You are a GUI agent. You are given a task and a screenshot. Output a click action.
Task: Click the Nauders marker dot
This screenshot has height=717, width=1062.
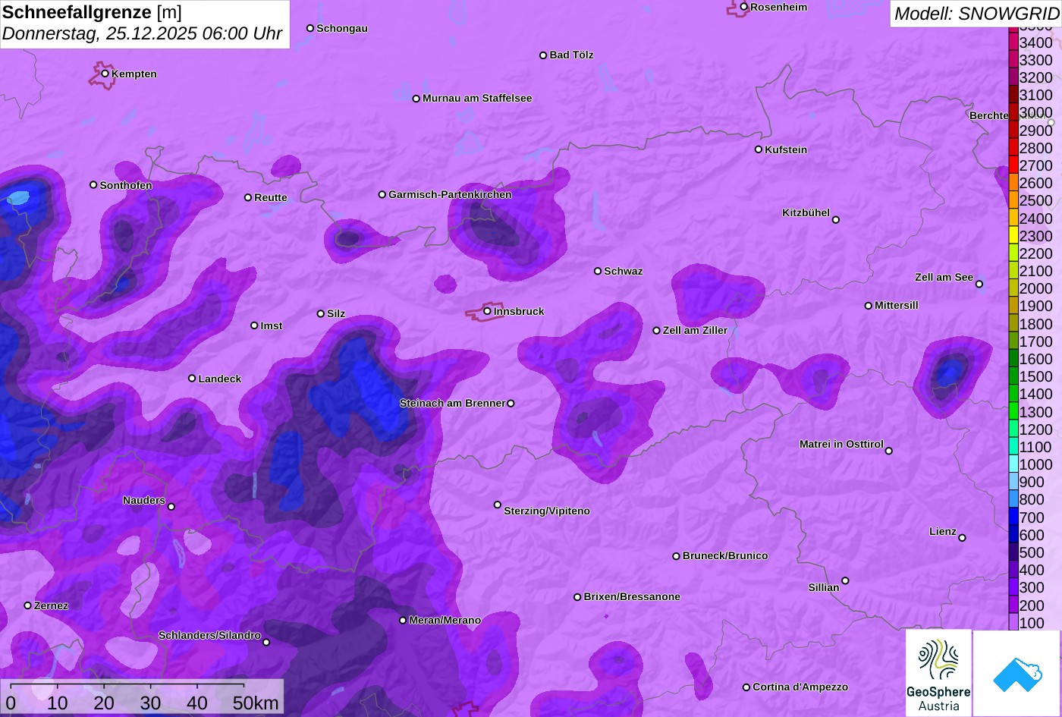click(x=171, y=507)
